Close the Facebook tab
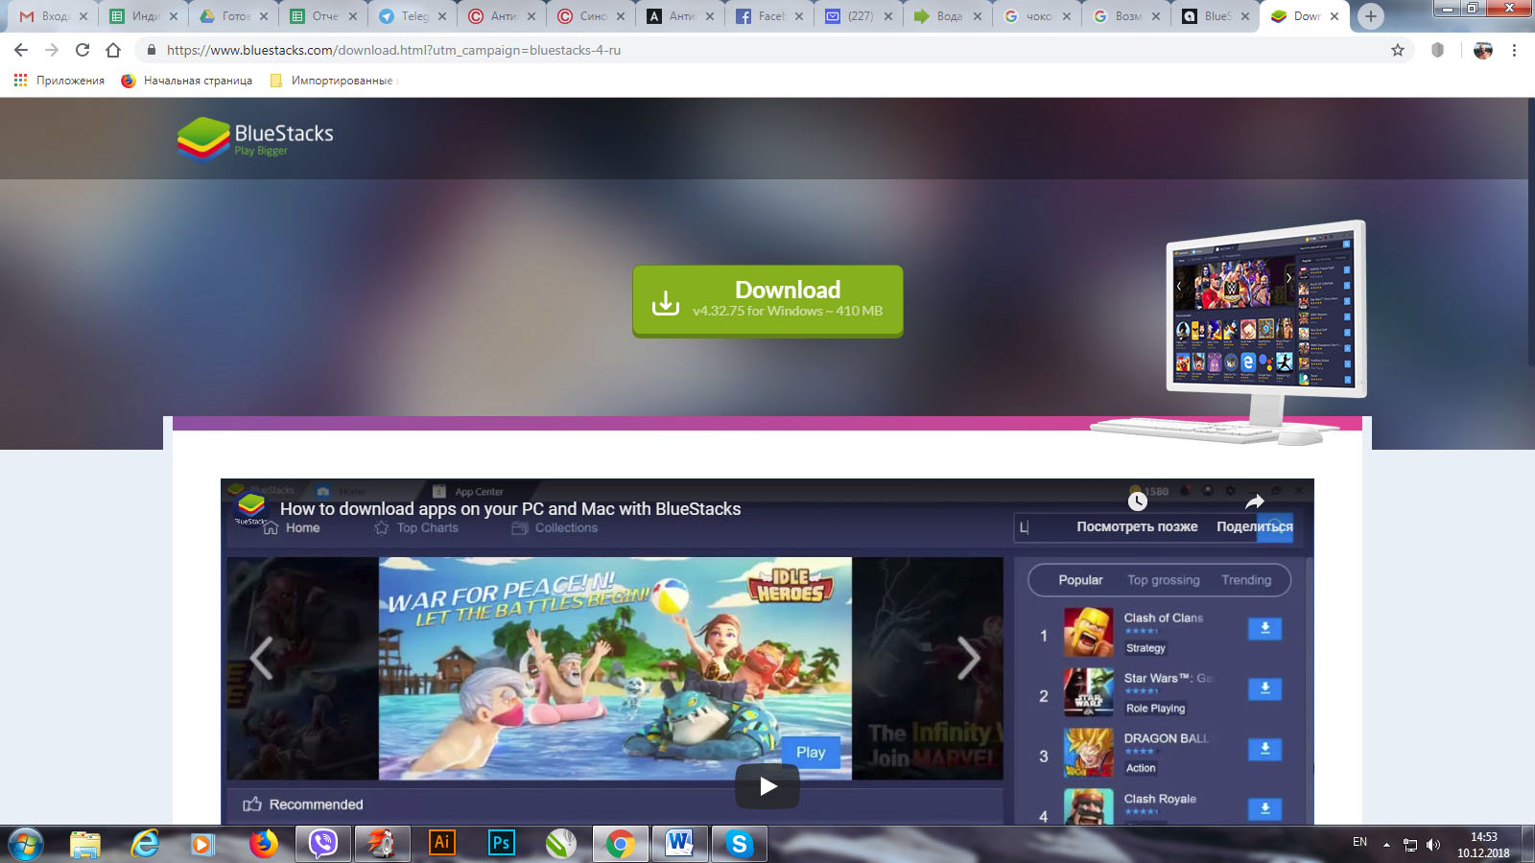Viewport: 1535px width, 863px height. click(x=799, y=16)
